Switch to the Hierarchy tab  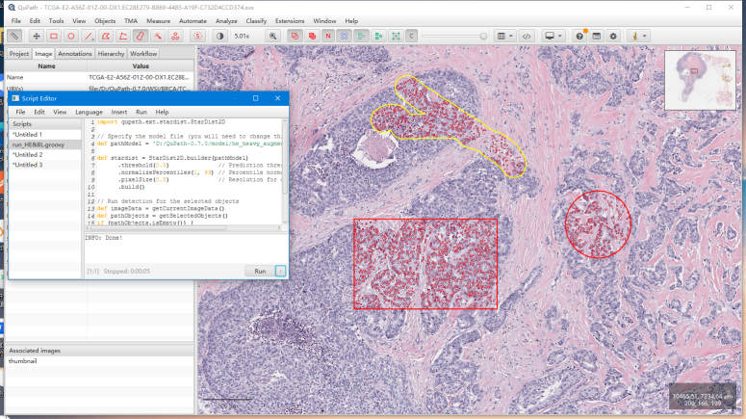(x=111, y=54)
